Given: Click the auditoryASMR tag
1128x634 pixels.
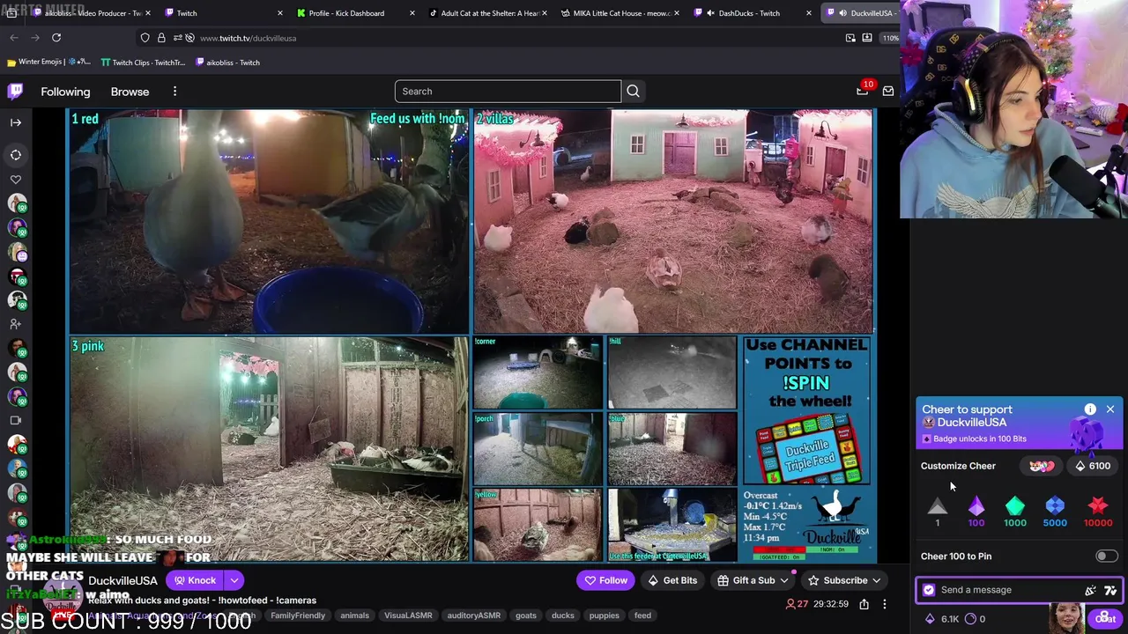Looking at the screenshot, I should tap(474, 616).
